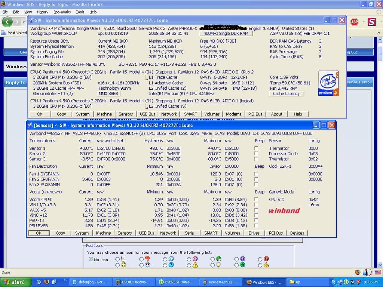
Task: Open the View menu in Firefox
Action: point(28,12)
